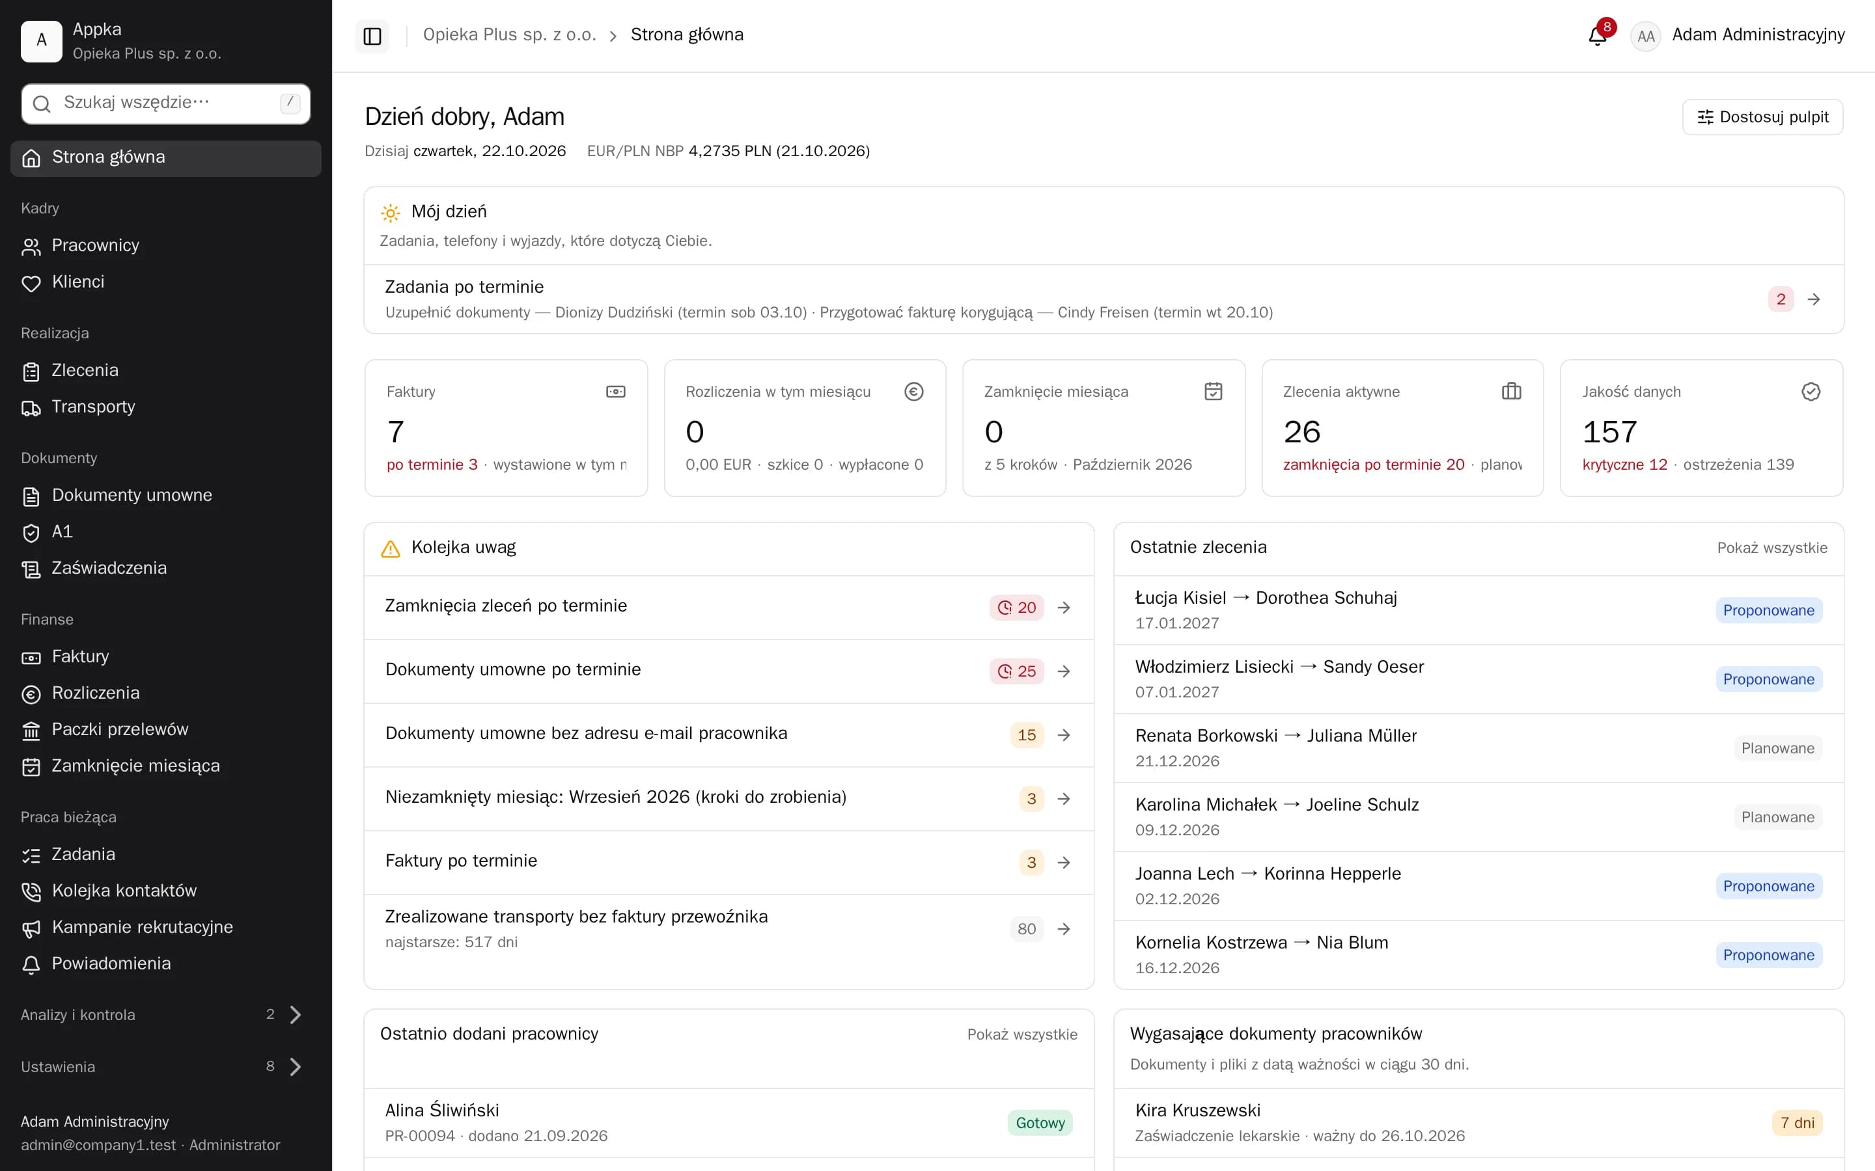The width and height of the screenshot is (1875, 1171).
Task: Expand the Ustawienia section
Action: pyautogui.click(x=161, y=1066)
